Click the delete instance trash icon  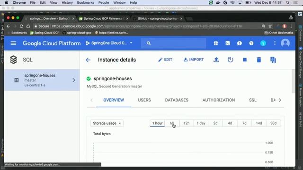pyautogui.click(x=259, y=60)
